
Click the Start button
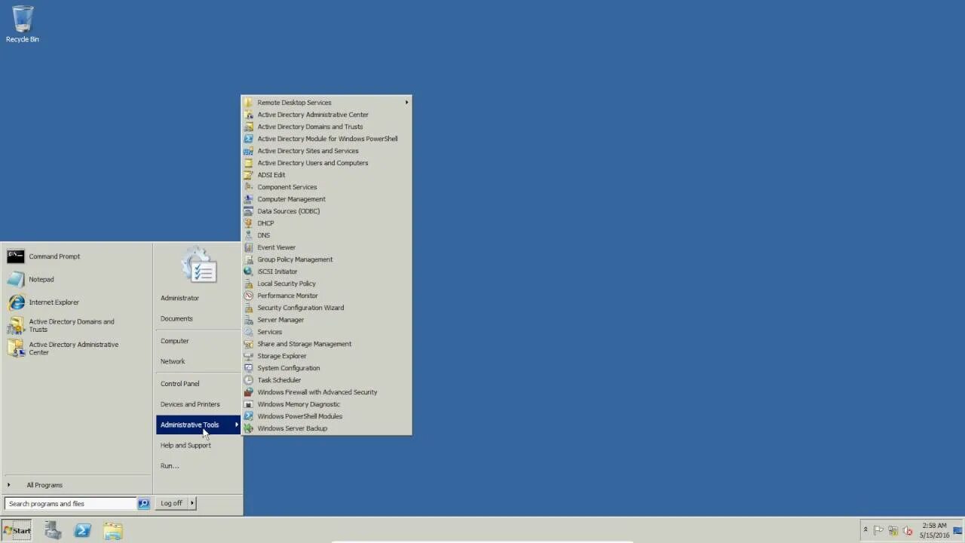(x=17, y=530)
